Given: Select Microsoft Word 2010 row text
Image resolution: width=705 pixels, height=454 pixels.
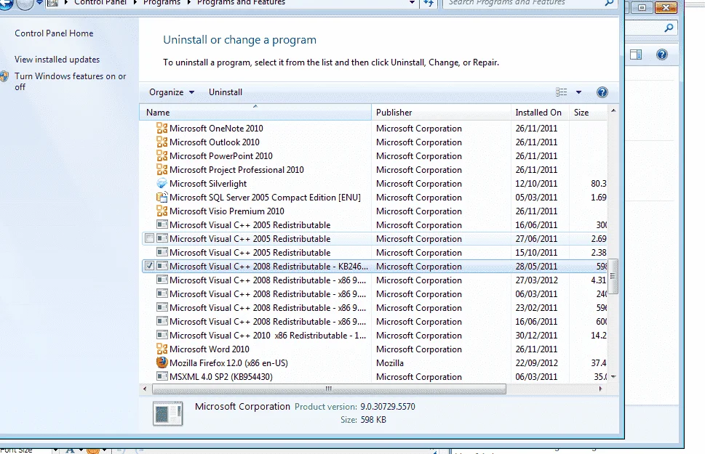Looking at the screenshot, I should click(x=209, y=349).
